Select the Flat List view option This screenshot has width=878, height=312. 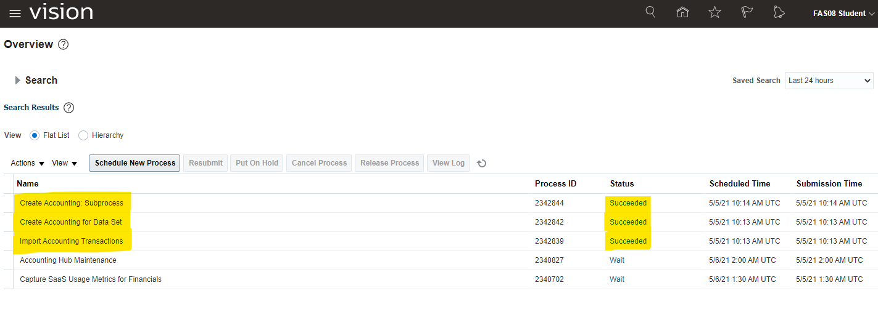tap(35, 135)
